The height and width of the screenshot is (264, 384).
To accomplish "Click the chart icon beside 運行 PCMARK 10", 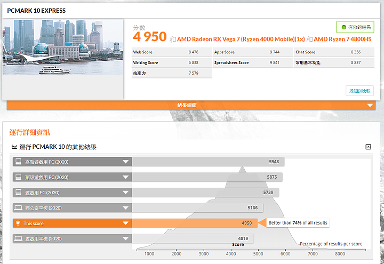I will point(14,147).
